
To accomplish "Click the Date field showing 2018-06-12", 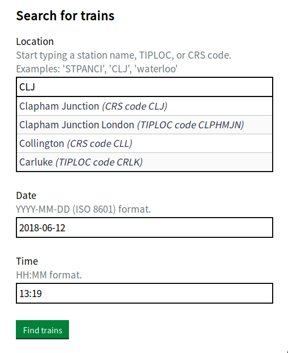I will 145,227.
